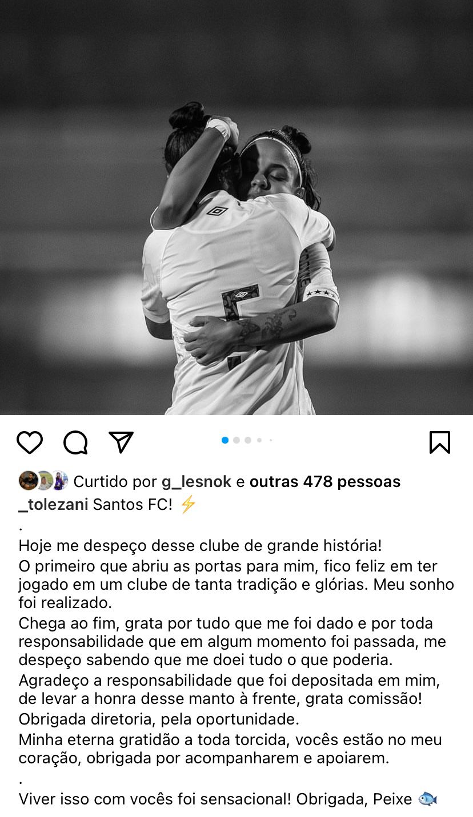Screen dimensions: 473x817
Task: View list of outras 478 pessoas likes
Action: coord(325,482)
